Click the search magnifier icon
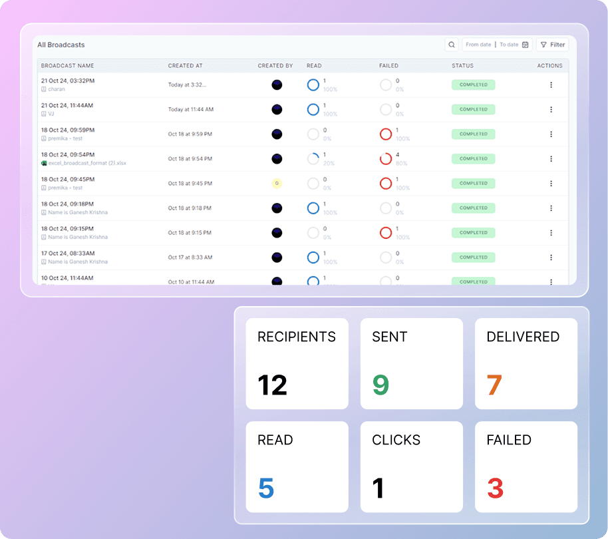The height and width of the screenshot is (539, 608). [x=452, y=45]
